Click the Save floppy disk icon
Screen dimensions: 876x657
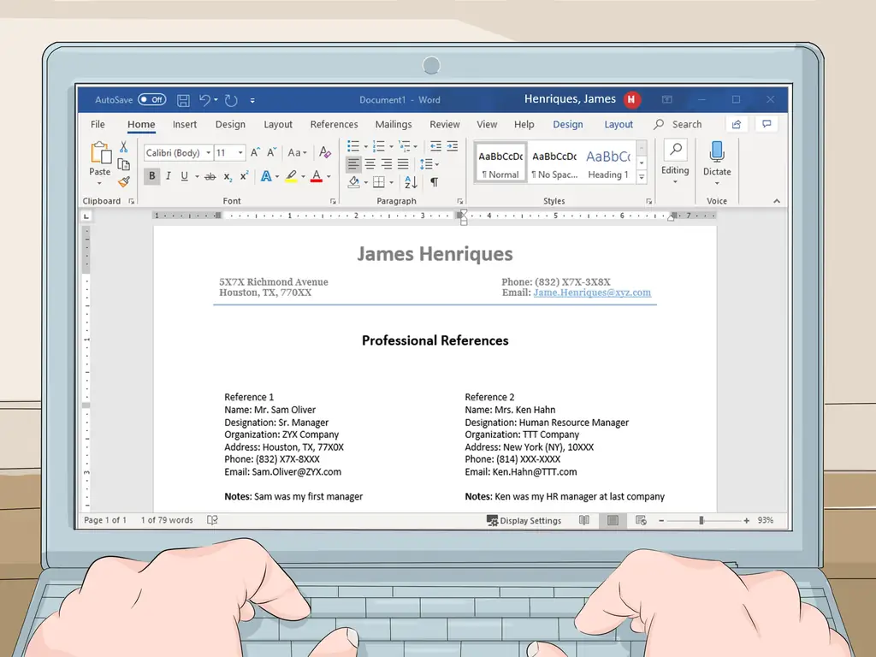coord(183,100)
